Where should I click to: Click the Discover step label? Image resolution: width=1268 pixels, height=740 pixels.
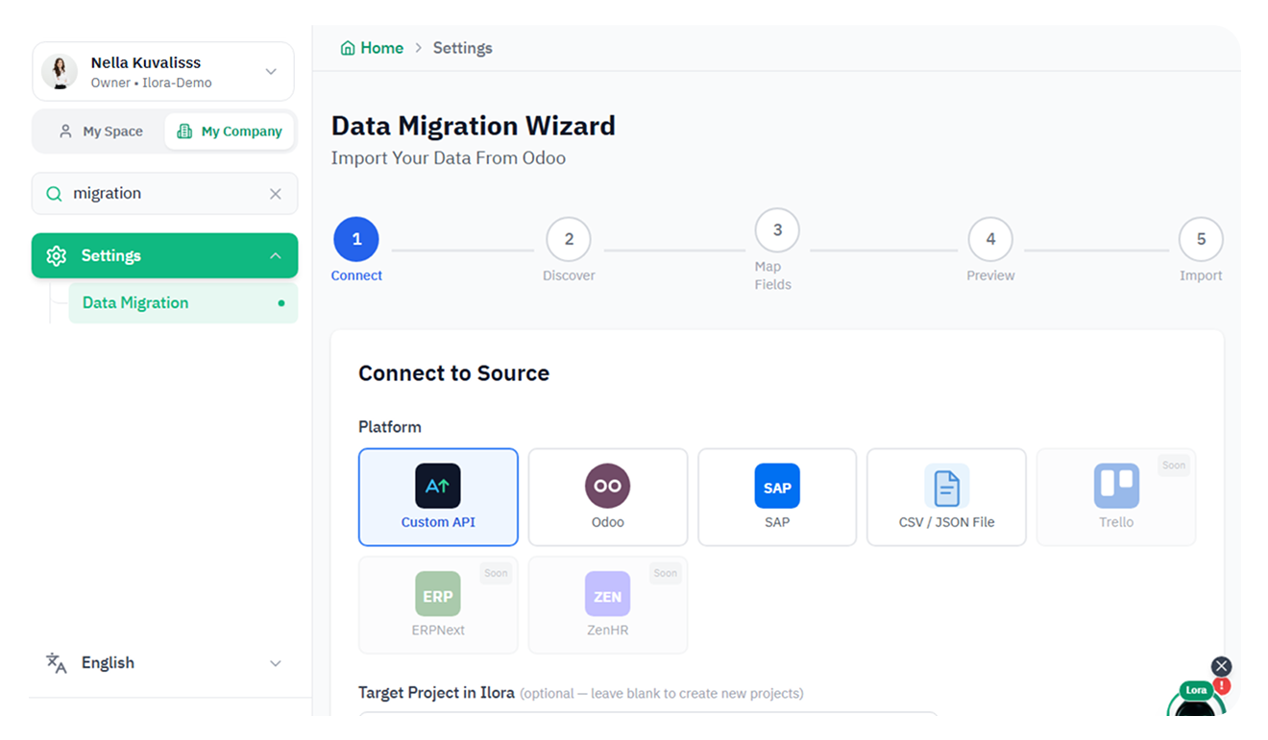[569, 276]
